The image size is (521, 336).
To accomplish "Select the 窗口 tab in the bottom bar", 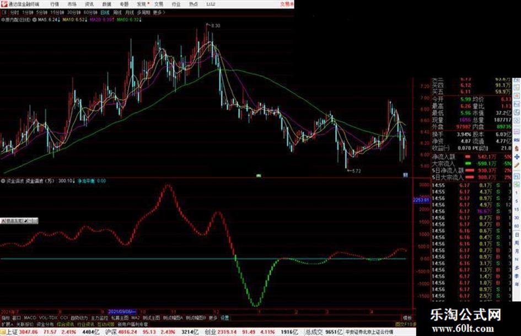I will pyautogui.click(x=17, y=318).
